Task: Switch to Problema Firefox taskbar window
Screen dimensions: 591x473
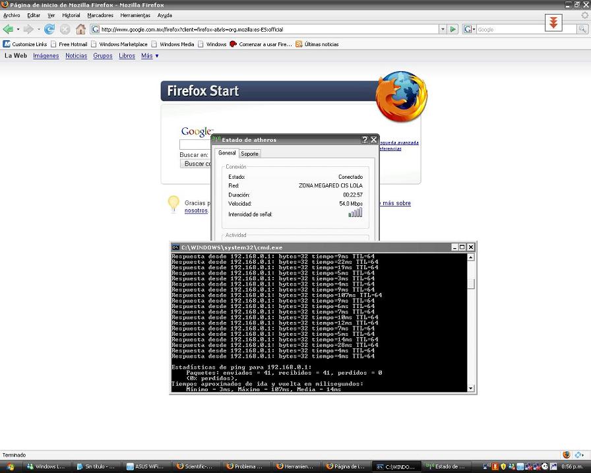Action: point(245,466)
